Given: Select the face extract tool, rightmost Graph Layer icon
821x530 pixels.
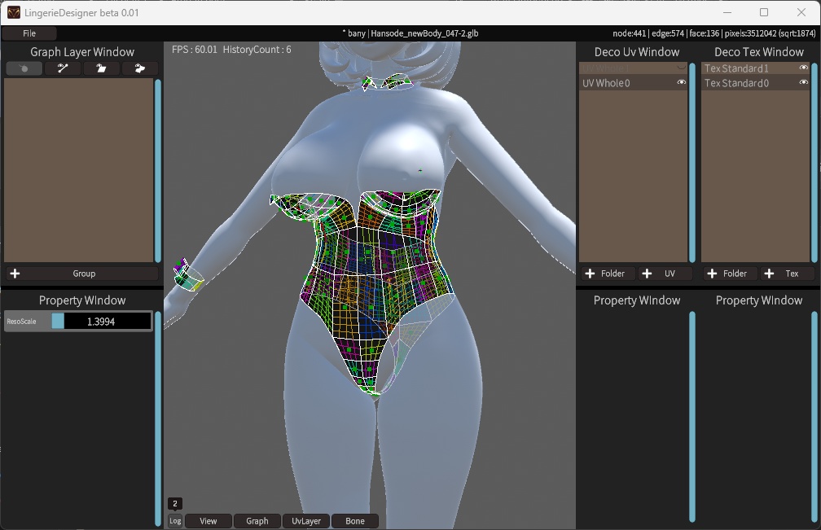Looking at the screenshot, I should (140, 68).
